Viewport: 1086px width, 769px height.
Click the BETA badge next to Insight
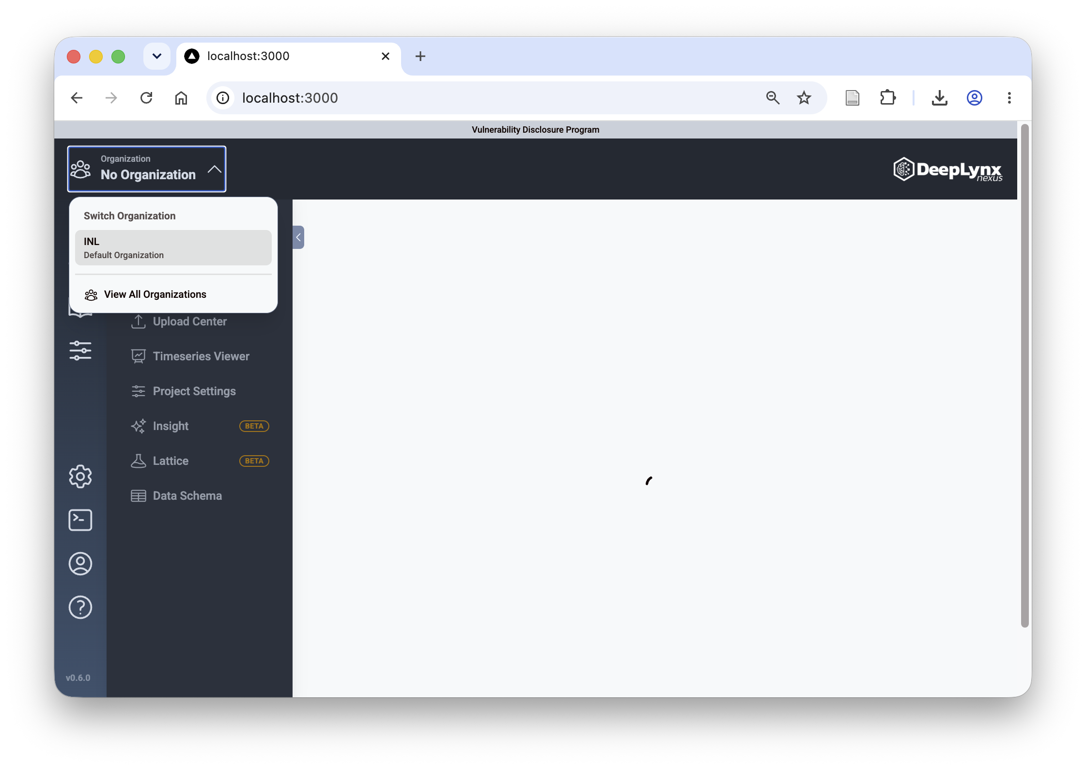click(254, 426)
